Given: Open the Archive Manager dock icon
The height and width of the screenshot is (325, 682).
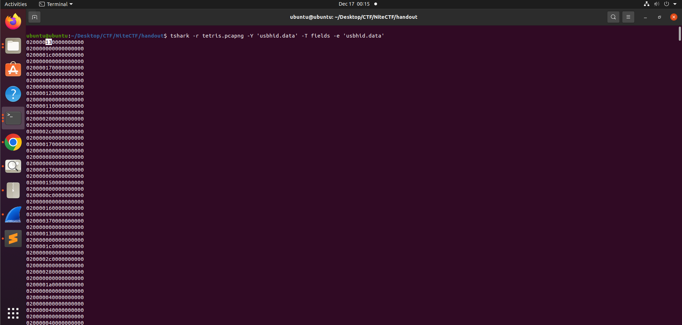Looking at the screenshot, I should tap(13, 190).
